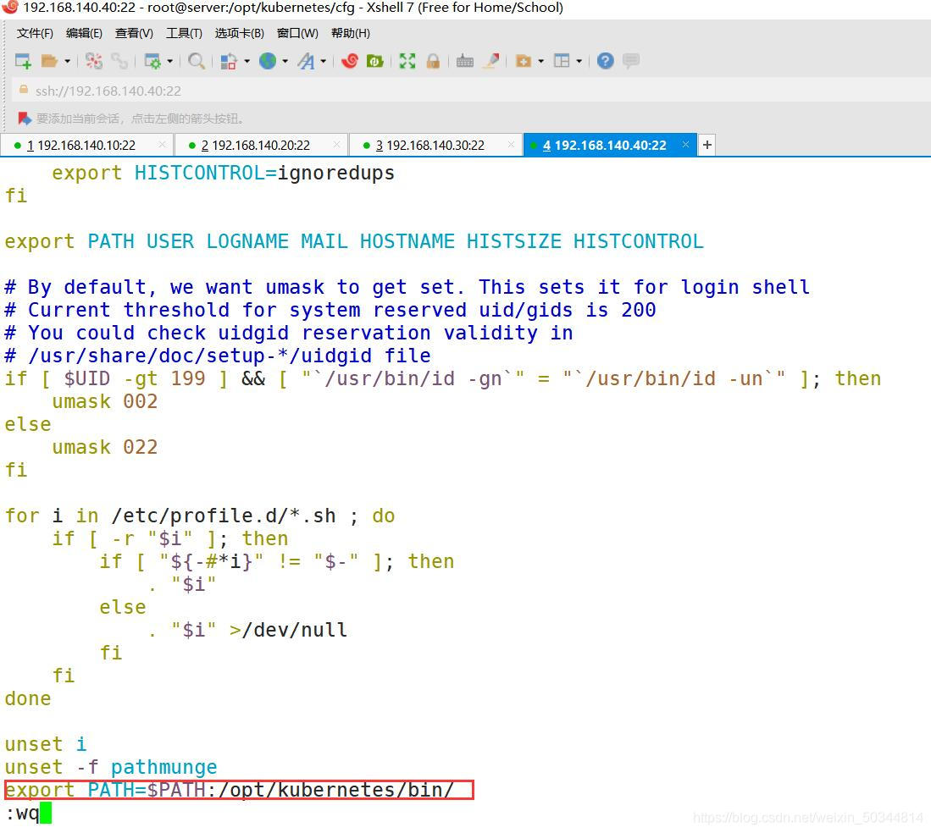The image size is (931, 833).
Task: Click the 'done' line in the script
Action: (x=28, y=698)
